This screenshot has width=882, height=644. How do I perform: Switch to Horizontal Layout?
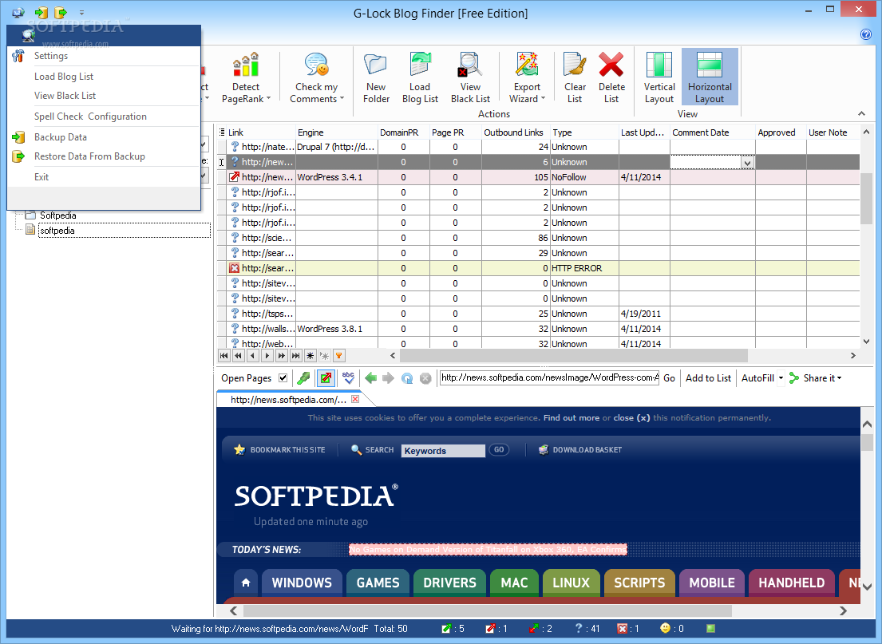coord(710,78)
